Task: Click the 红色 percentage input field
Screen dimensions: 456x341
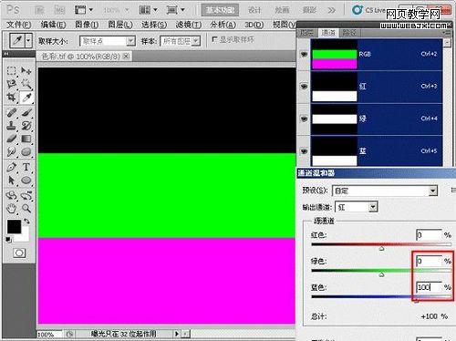Action: (x=429, y=235)
